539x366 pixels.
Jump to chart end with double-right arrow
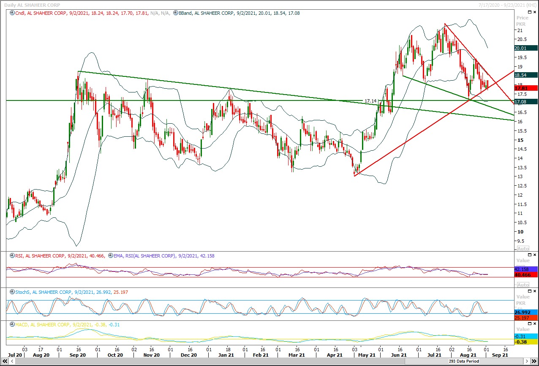coord(534,362)
